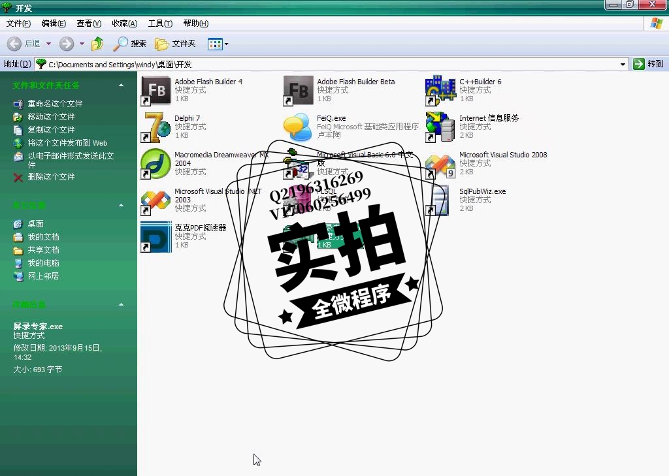This screenshot has width=669, height=476.
Task: Select the 克克PDF阅读器 shortcut icon
Action: pyautogui.click(x=155, y=237)
